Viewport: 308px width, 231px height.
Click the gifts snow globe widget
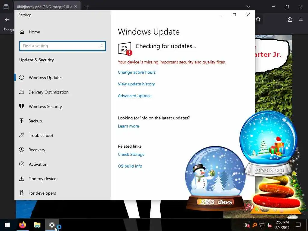pyautogui.click(x=269, y=143)
